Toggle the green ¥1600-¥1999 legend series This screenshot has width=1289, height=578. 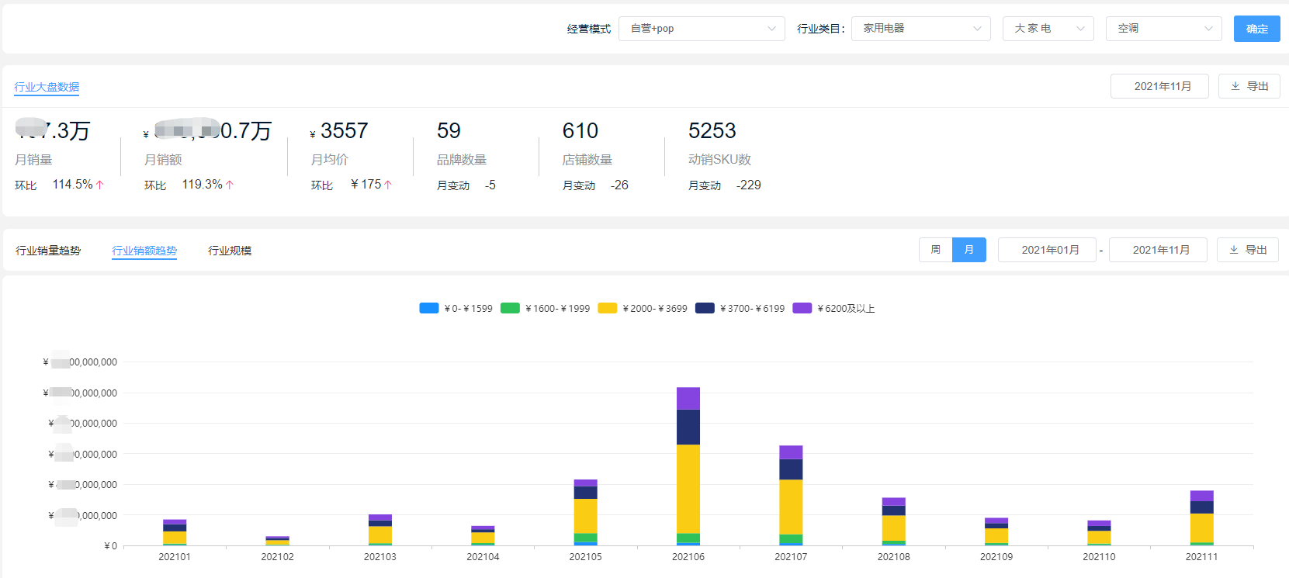(510, 308)
